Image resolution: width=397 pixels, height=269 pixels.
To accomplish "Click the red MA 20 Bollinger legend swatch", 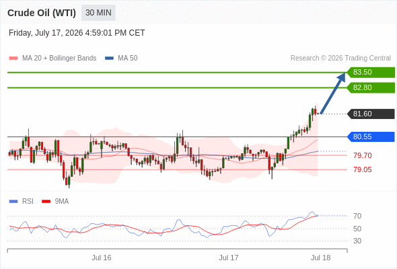I will (13, 59).
